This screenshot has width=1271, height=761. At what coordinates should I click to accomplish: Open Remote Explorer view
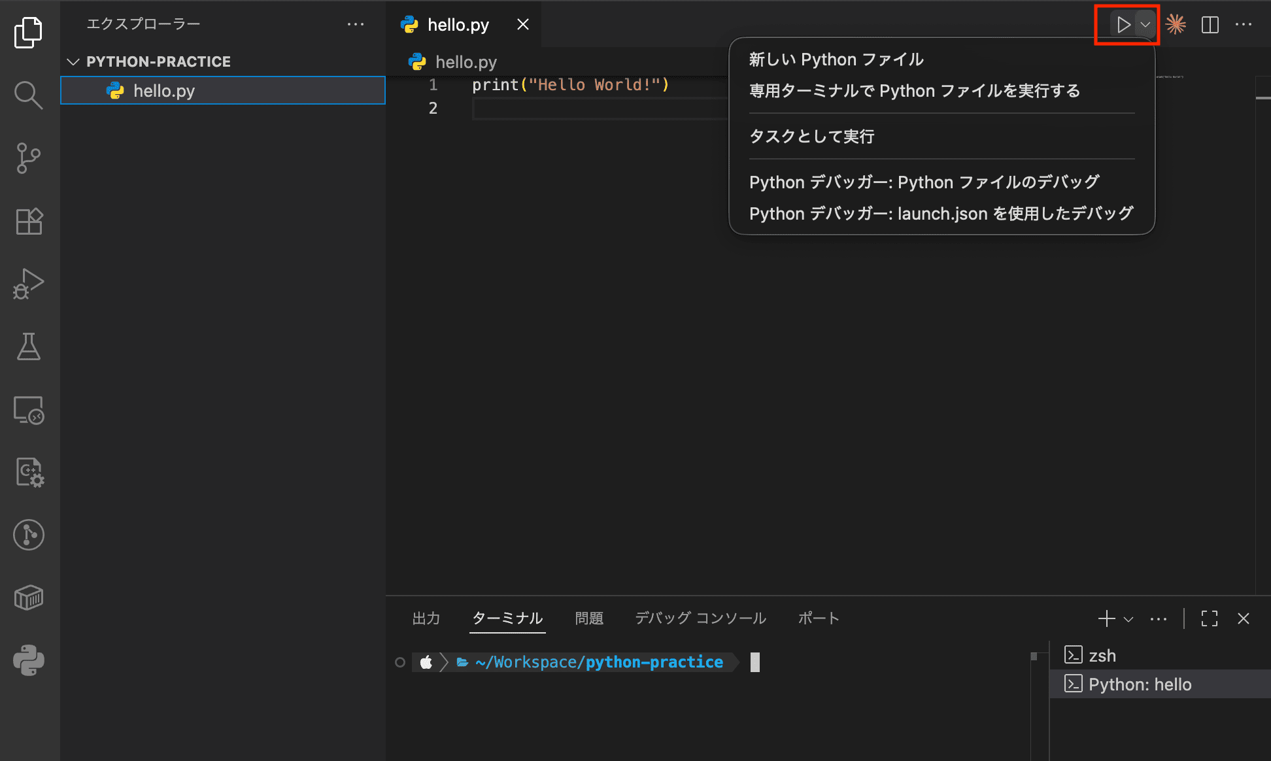point(28,410)
